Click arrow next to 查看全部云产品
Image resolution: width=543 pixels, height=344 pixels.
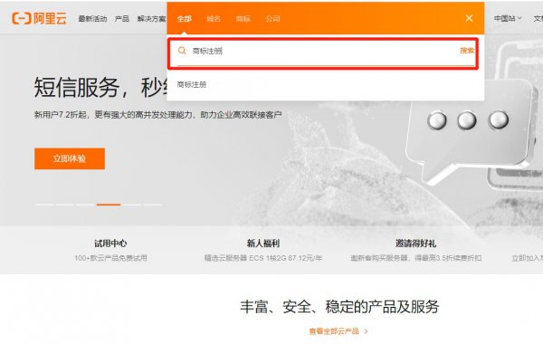click(366, 331)
